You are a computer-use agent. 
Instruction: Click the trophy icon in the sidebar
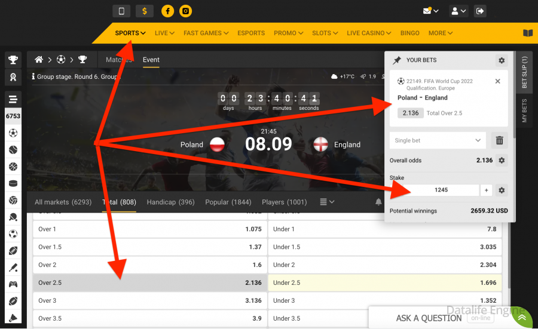pyautogui.click(x=13, y=60)
